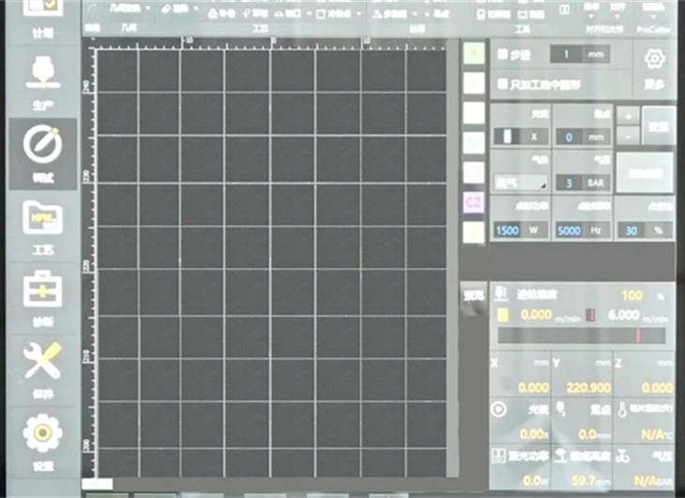This screenshot has height=498, width=685.
Task: Open the 排序 sort dropdown
Action: (591, 10)
